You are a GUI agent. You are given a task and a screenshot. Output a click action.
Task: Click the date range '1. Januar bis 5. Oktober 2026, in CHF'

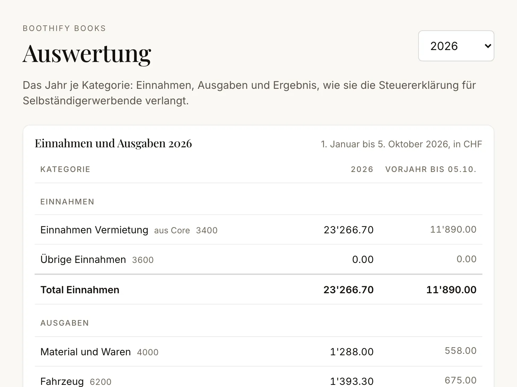click(402, 144)
